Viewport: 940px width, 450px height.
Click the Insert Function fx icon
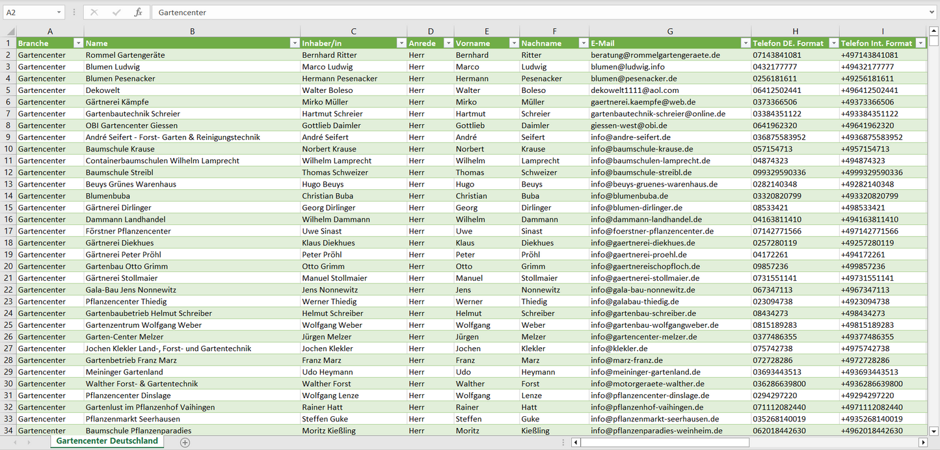(138, 12)
